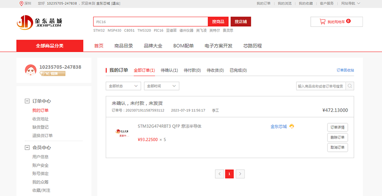Switch to the 待确认(1) tab
Viewport: 382px width, 196px height.
pyautogui.click(x=169, y=70)
